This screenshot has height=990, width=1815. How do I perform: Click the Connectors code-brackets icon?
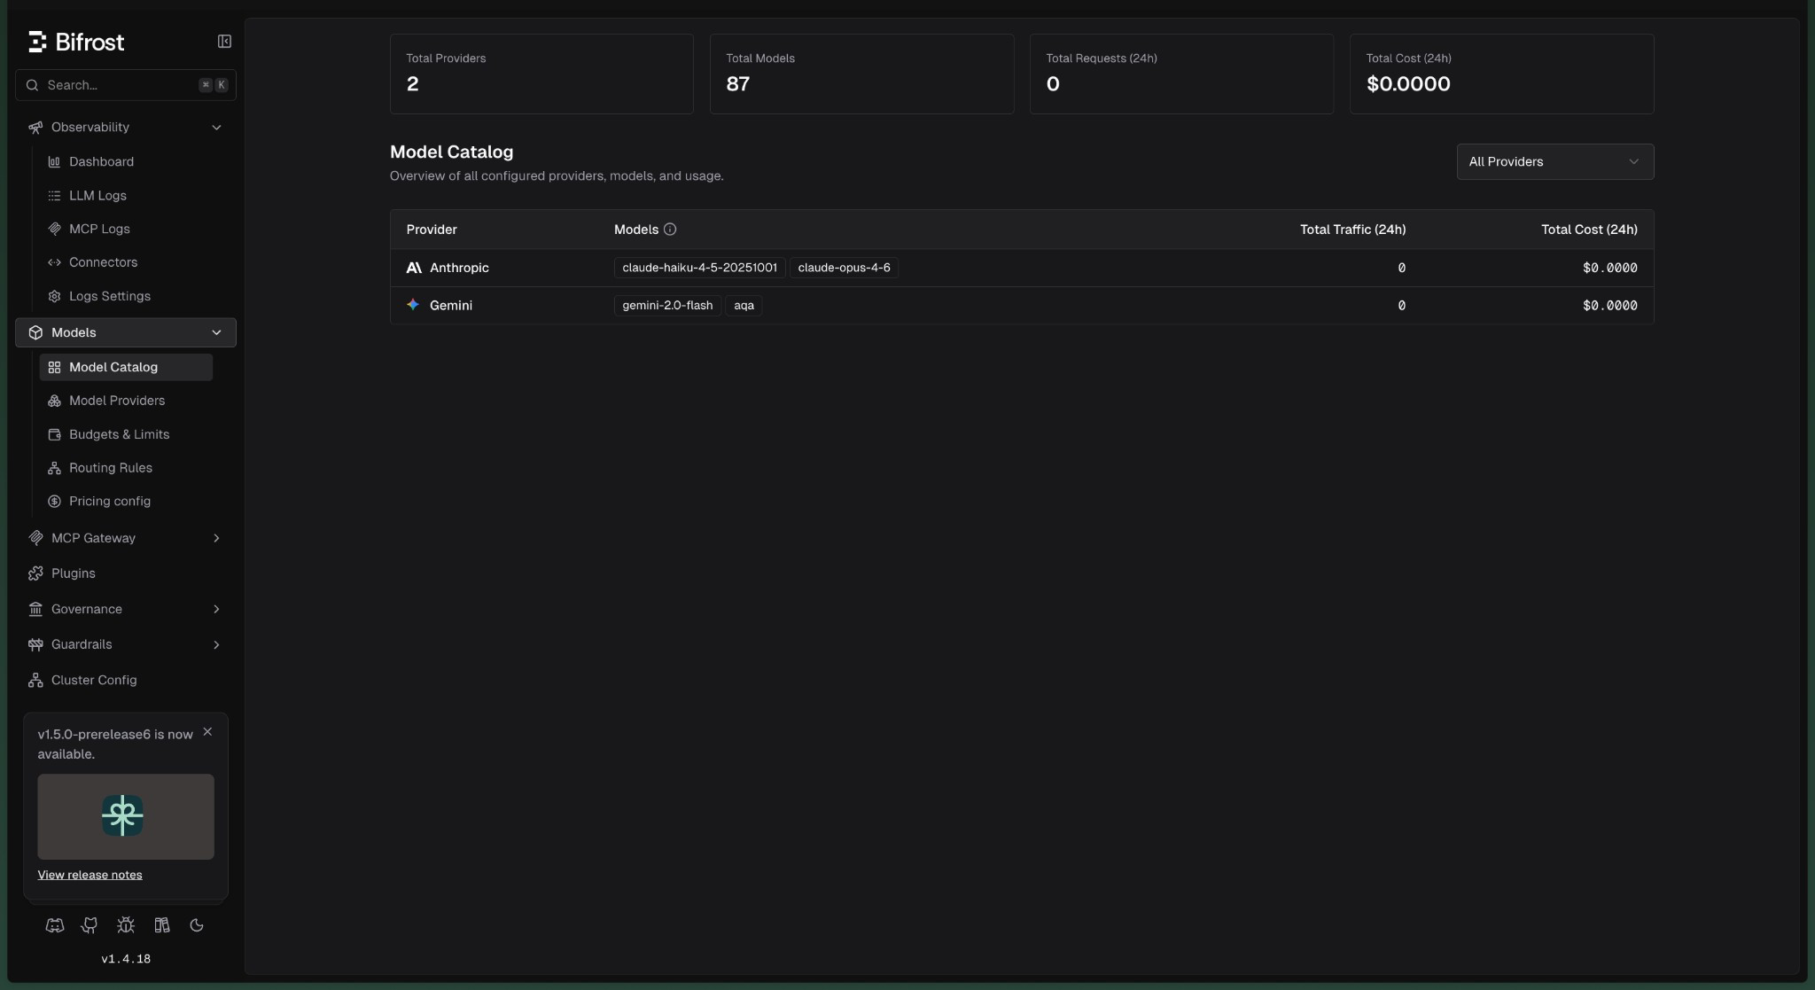click(54, 262)
